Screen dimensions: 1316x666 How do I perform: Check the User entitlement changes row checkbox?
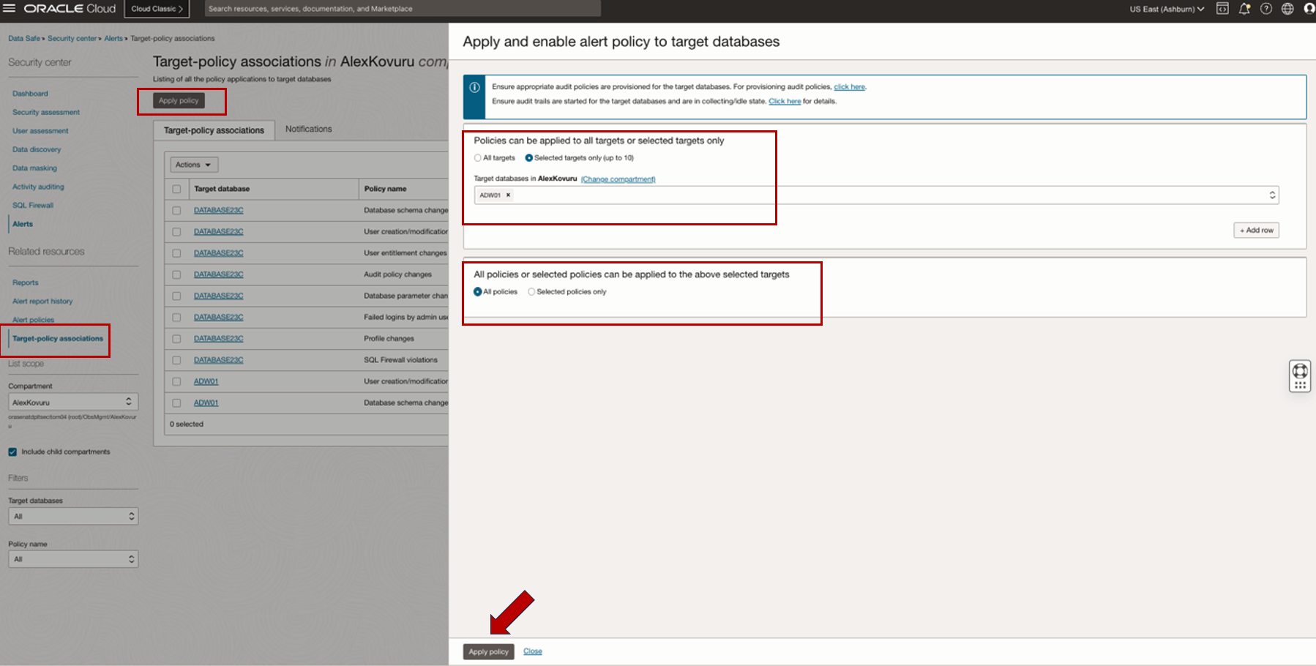(176, 253)
